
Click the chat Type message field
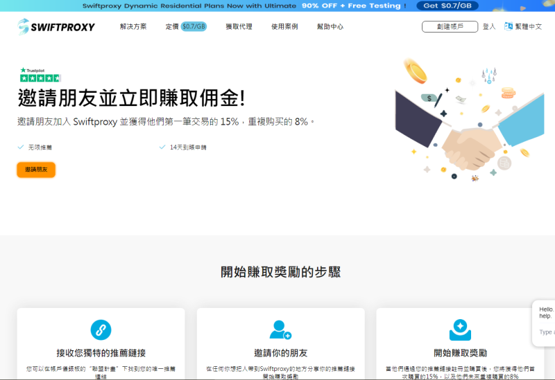point(547,332)
